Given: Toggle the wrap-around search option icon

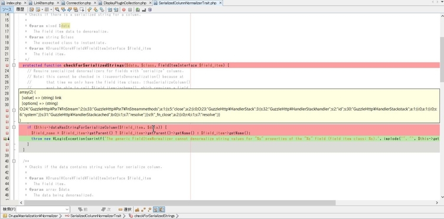Looking at the screenshot, I should [162, 209].
